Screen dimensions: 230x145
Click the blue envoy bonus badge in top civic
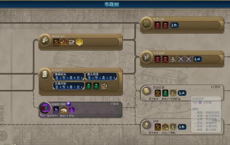click(x=174, y=25)
